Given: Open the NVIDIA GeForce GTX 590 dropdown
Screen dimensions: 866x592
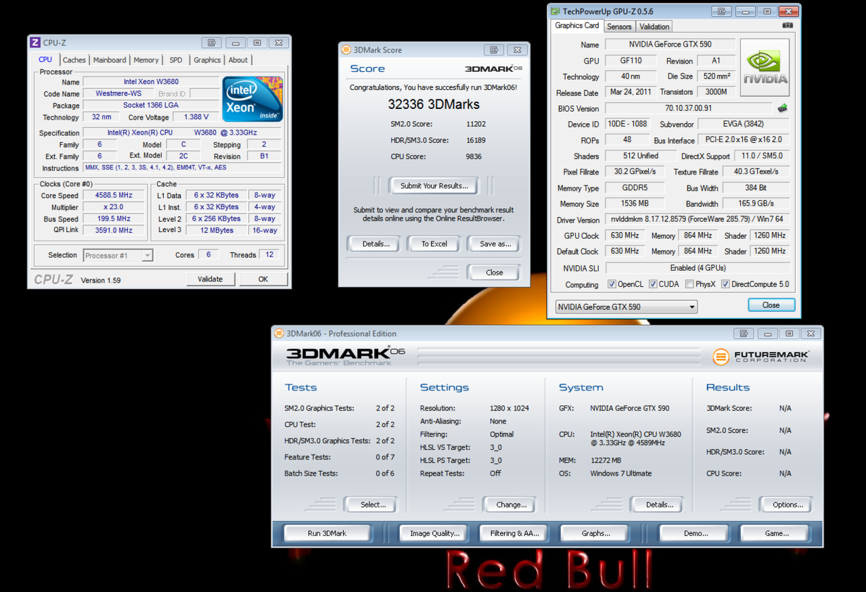Looking at the screenshot, I should click(626, 306).
